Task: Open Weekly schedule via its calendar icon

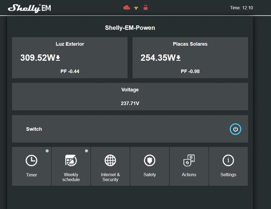Action: (71, 161)
